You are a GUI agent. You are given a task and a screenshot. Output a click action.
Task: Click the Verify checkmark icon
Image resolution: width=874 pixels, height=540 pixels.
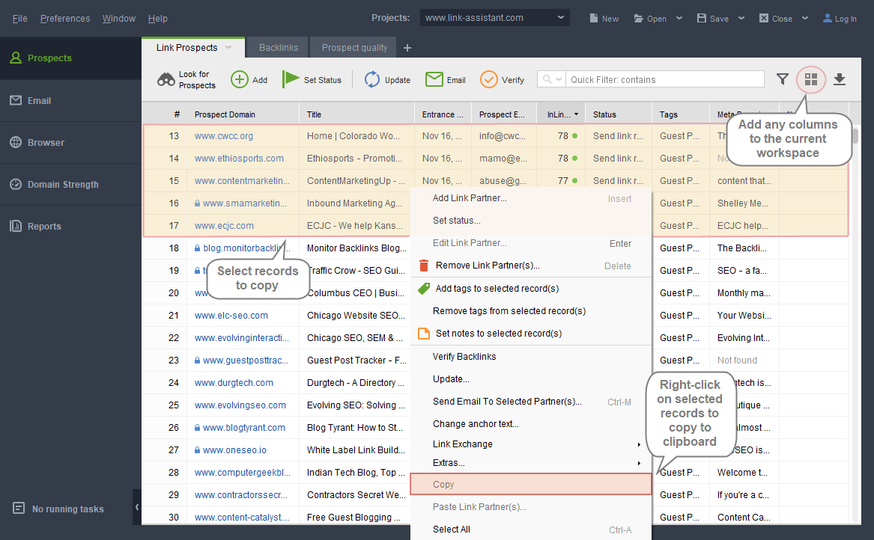click(x=489, y=79)
